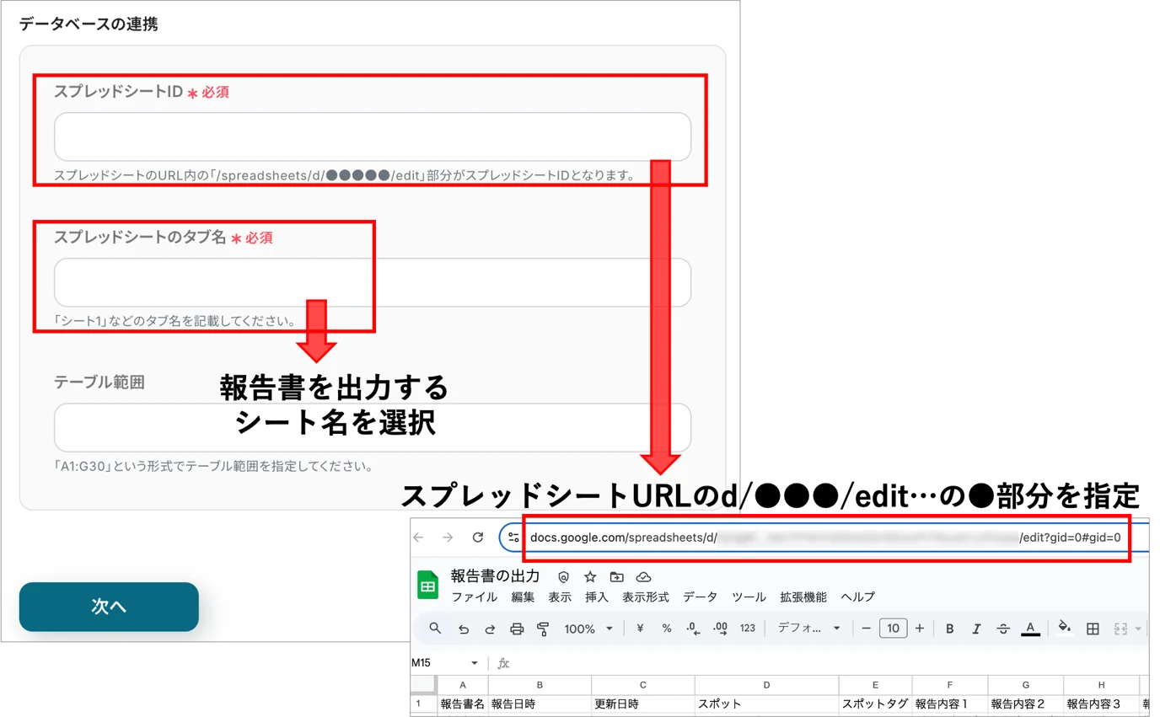Screen dimensions: 1160x717
Task: Select cell 報告書名
Action: [462, 704]
